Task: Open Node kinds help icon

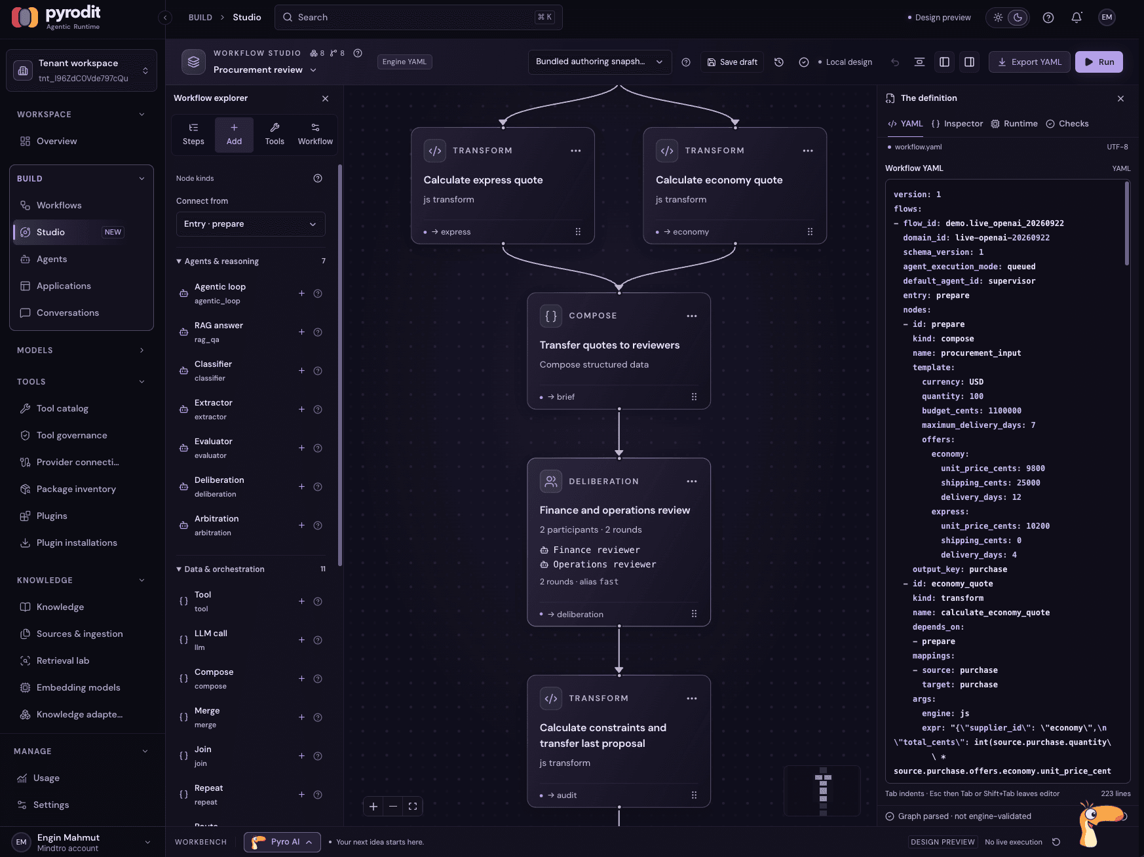Action: point(318,178)
